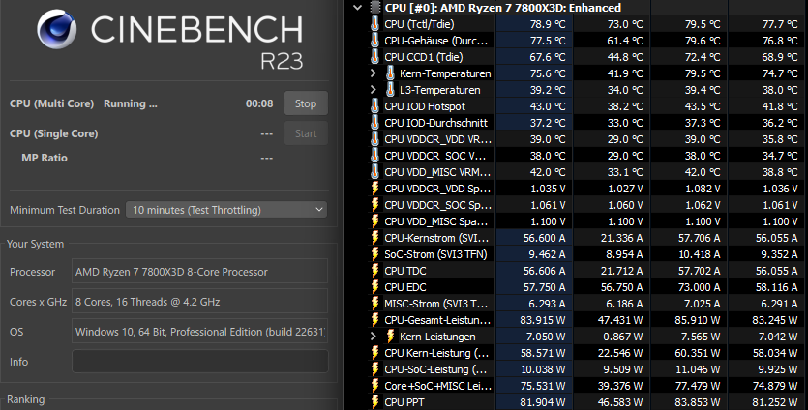Click lightning icon beside CPU VDD_MISC Spa
This screenshot has width=808, height=410.
pos(375,221)
